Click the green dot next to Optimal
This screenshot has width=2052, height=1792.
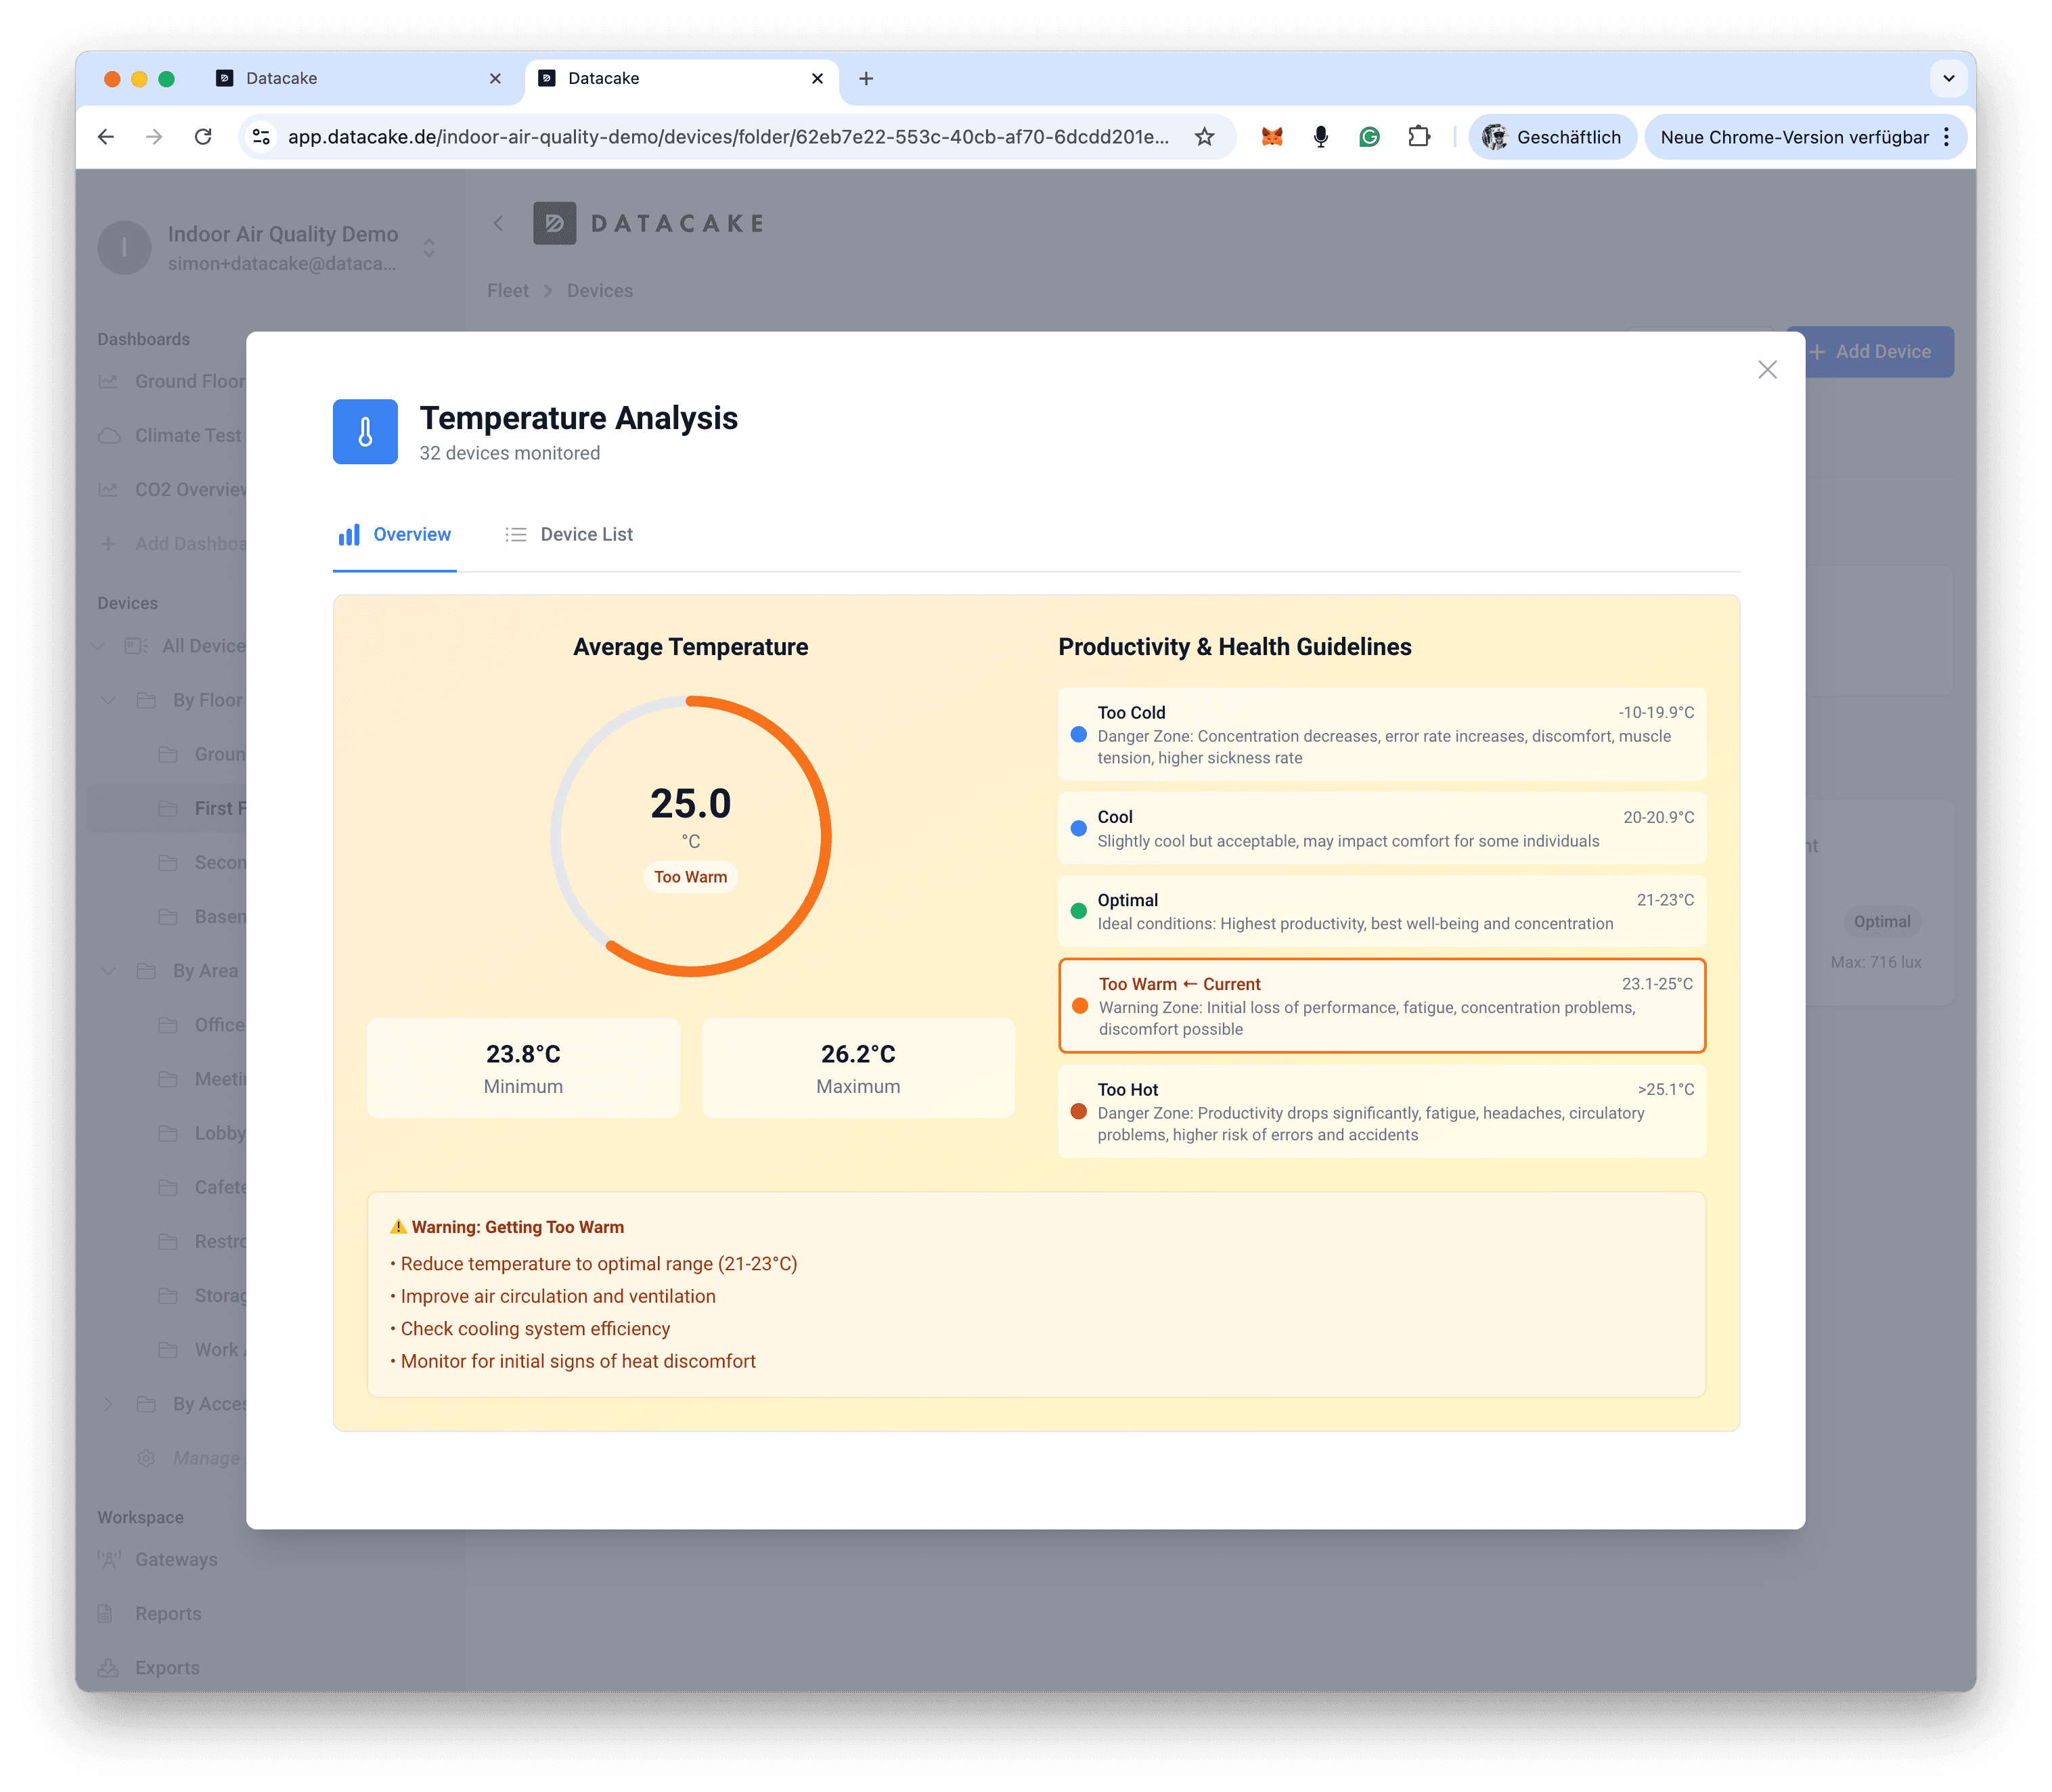click(1079, 911)
